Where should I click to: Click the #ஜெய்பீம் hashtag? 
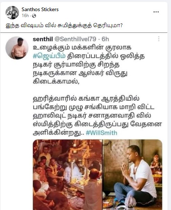pos(49,56)
